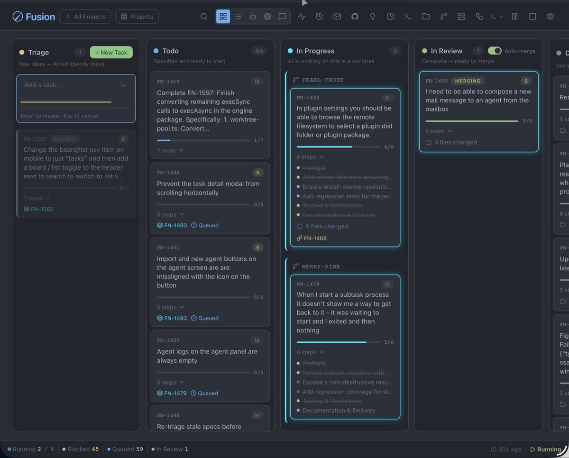Open the target missions view icon
Image resolution: width=569 pixels, height=458 pixels.
pyautogui.click(x=267, y=17)
